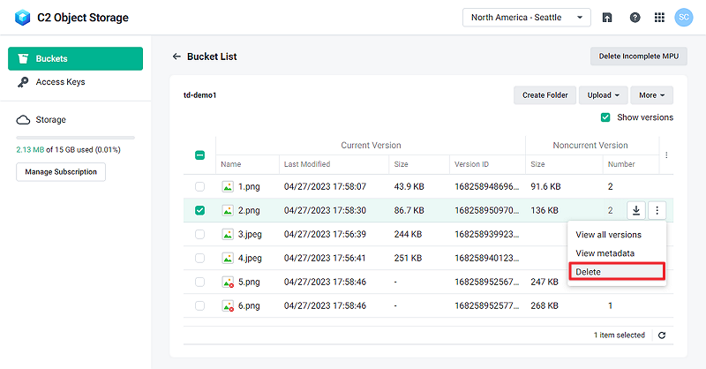Select the checkbox for 5.png
Image resolution: width=706 pixels, height=369 pixels.
200,282
